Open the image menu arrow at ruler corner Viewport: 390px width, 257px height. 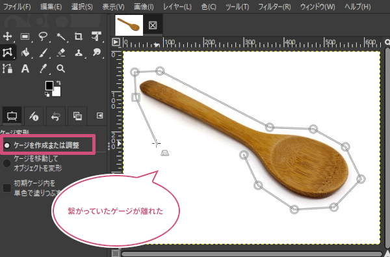116,42
